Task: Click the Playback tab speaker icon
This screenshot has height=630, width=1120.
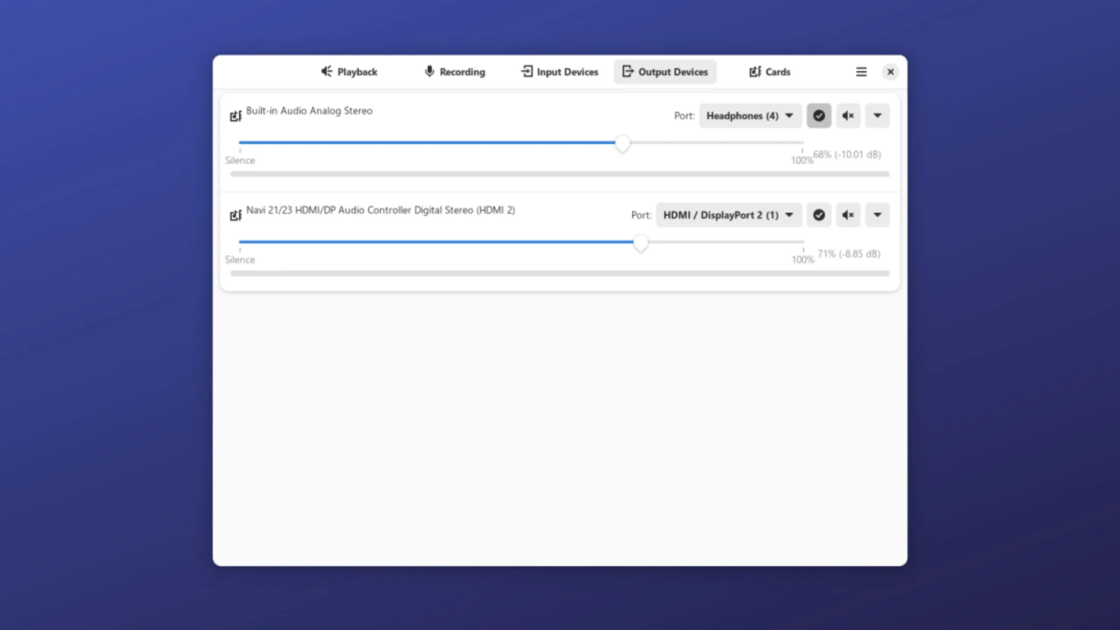Action: point(325,72)
